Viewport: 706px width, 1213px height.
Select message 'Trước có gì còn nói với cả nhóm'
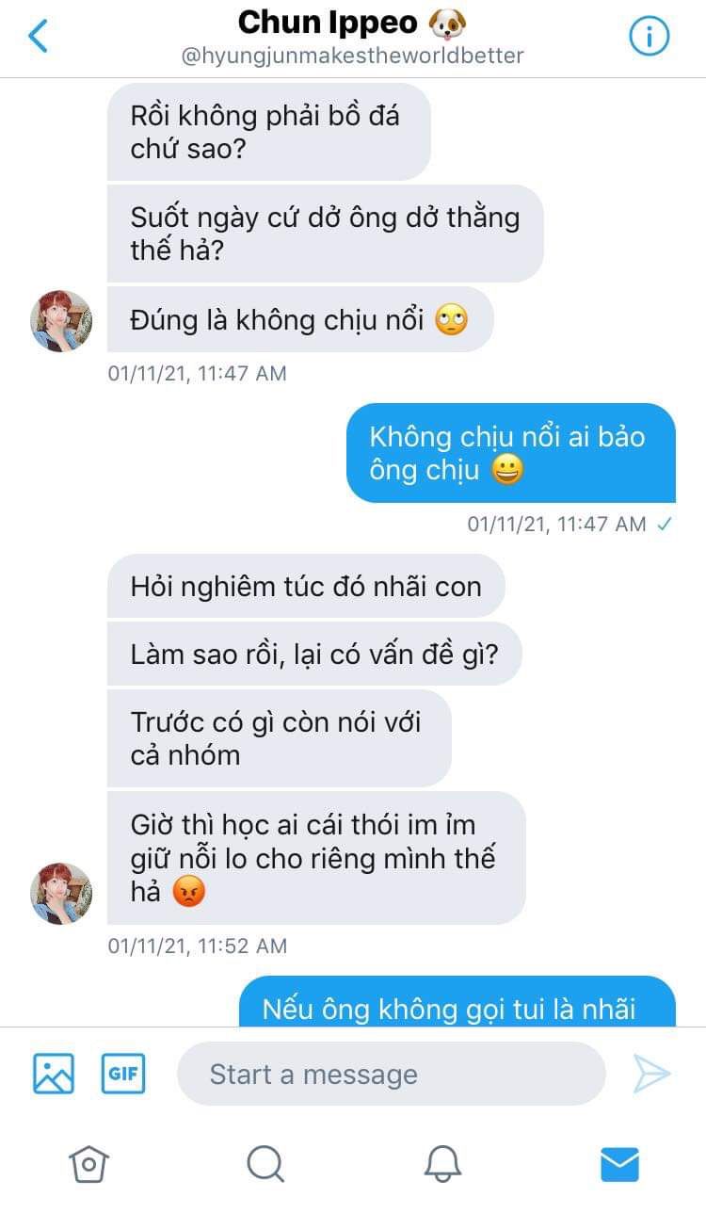(280, 738)
